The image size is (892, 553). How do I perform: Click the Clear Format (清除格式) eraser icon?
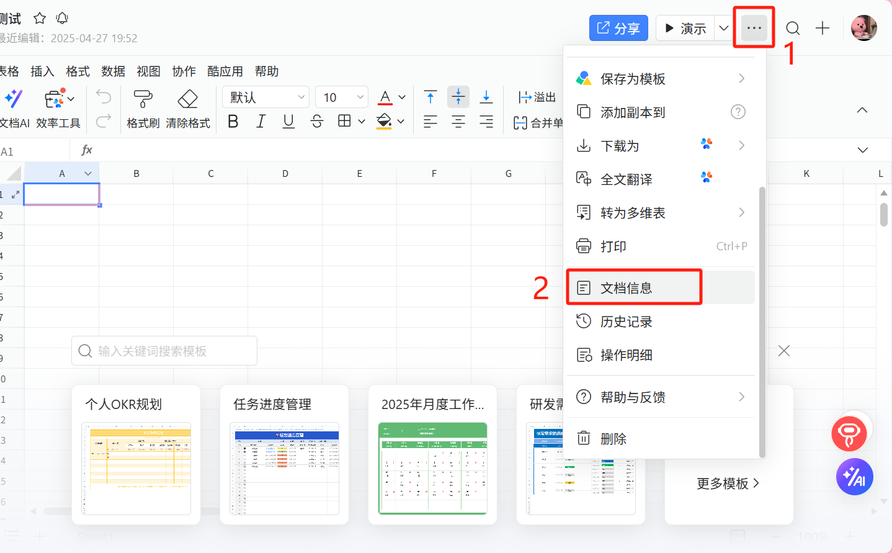coord(187,99)
